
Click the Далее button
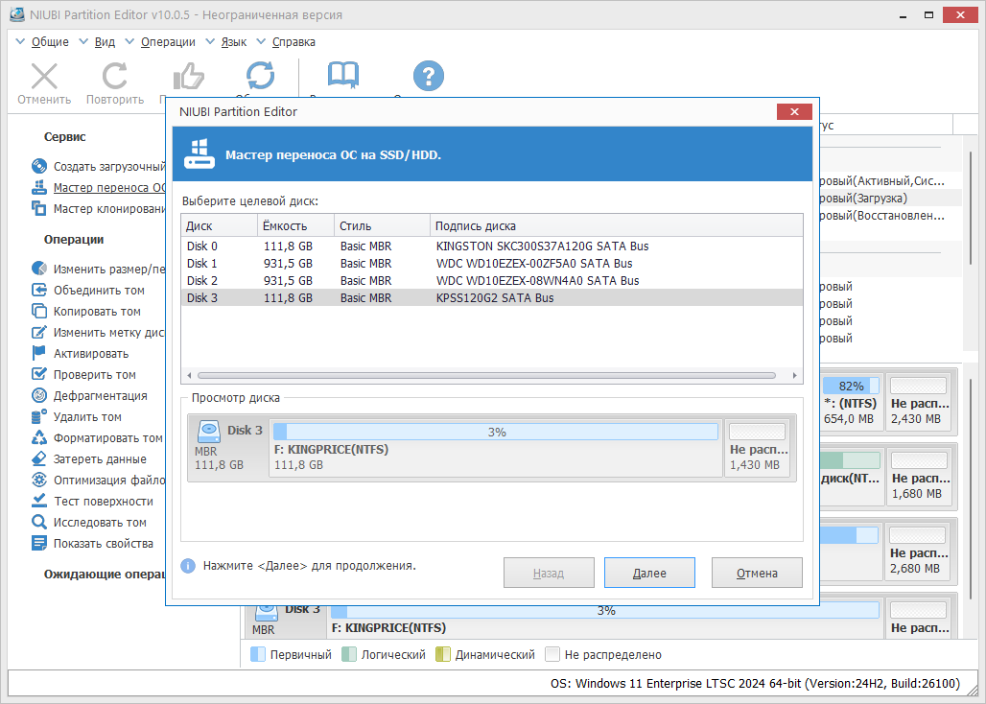coord(649,573)
